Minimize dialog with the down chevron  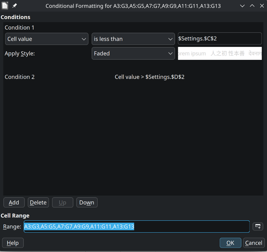(242, 6)
